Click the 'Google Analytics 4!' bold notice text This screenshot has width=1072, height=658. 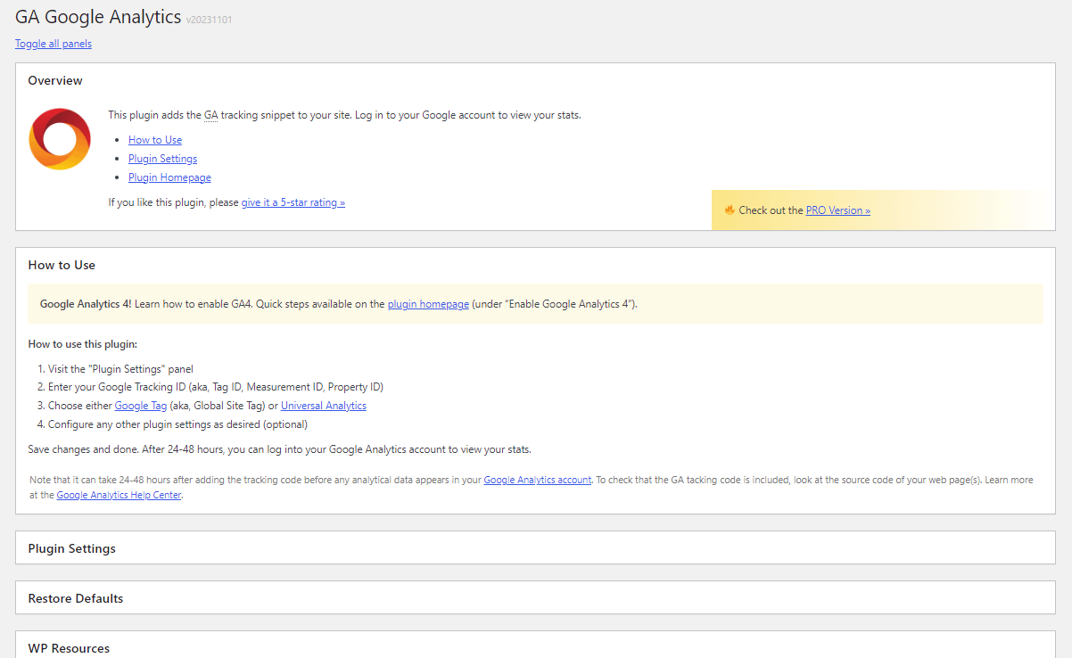86,304
